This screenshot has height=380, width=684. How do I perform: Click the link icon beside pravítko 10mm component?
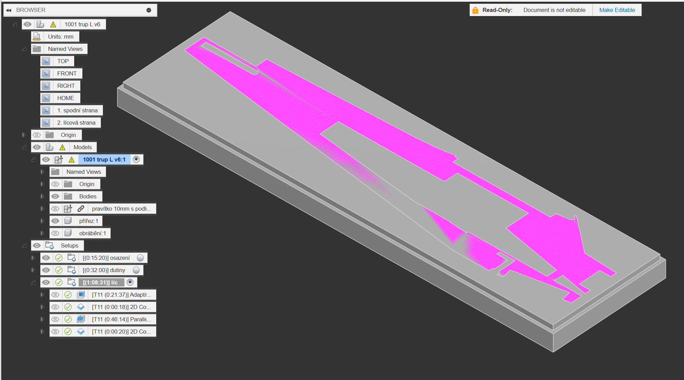(81, 209)
